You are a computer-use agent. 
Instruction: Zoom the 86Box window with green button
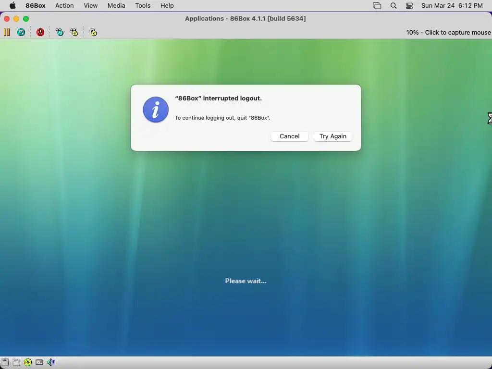pyautogui.click(x=26, y=19)
